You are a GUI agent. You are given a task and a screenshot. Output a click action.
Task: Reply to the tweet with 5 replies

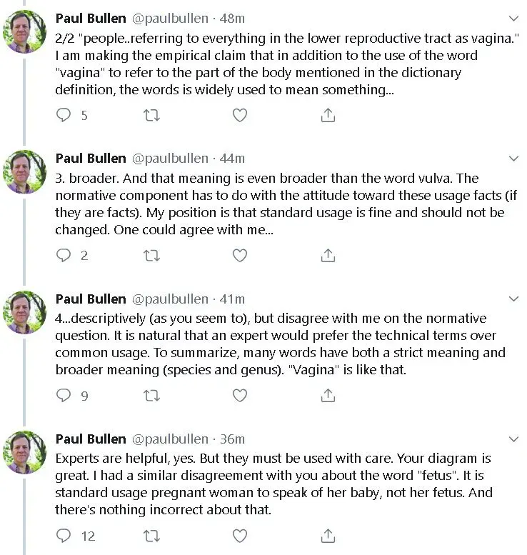pyautogui.click(x=64, y=115)
